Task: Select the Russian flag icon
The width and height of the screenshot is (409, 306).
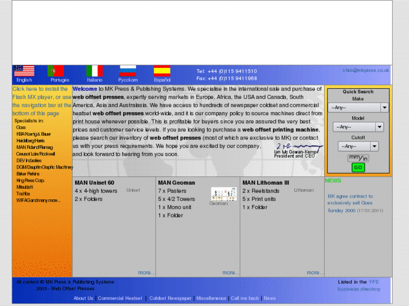Action: [x=128, y=71]
